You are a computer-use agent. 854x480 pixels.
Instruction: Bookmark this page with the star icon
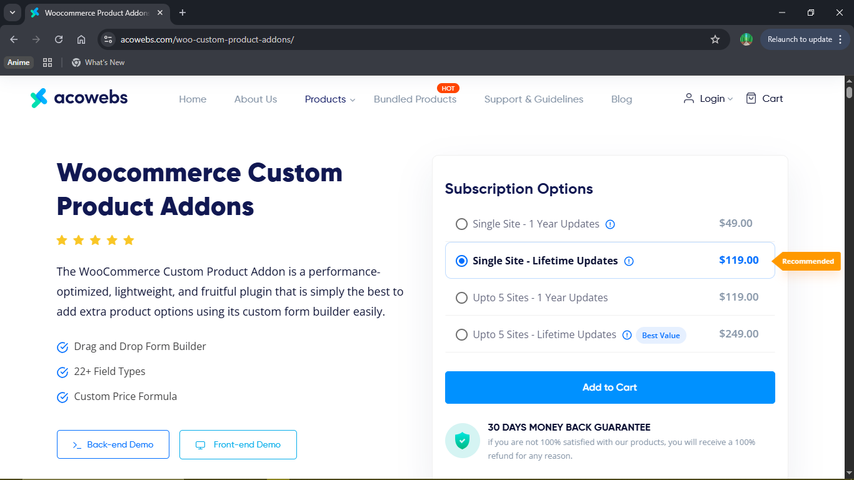point(715,39)
